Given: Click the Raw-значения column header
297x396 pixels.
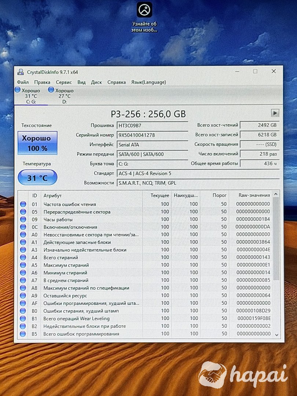Looking at the screenshot, I should [251, 195].
